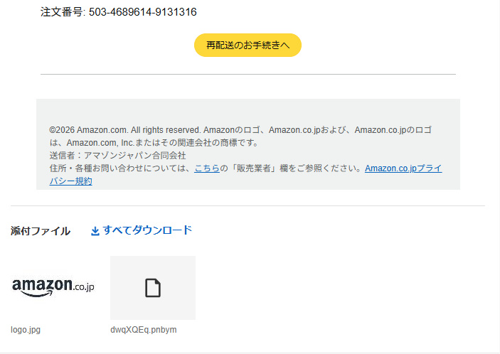Click the 添付ファイル heading
Screen dimensions: 500x354
coord(40,231)
